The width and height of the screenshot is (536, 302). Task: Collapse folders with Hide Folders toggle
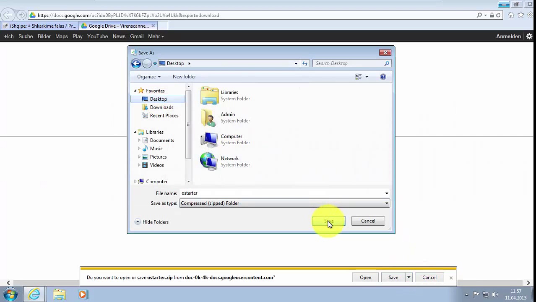pos(151,222)
